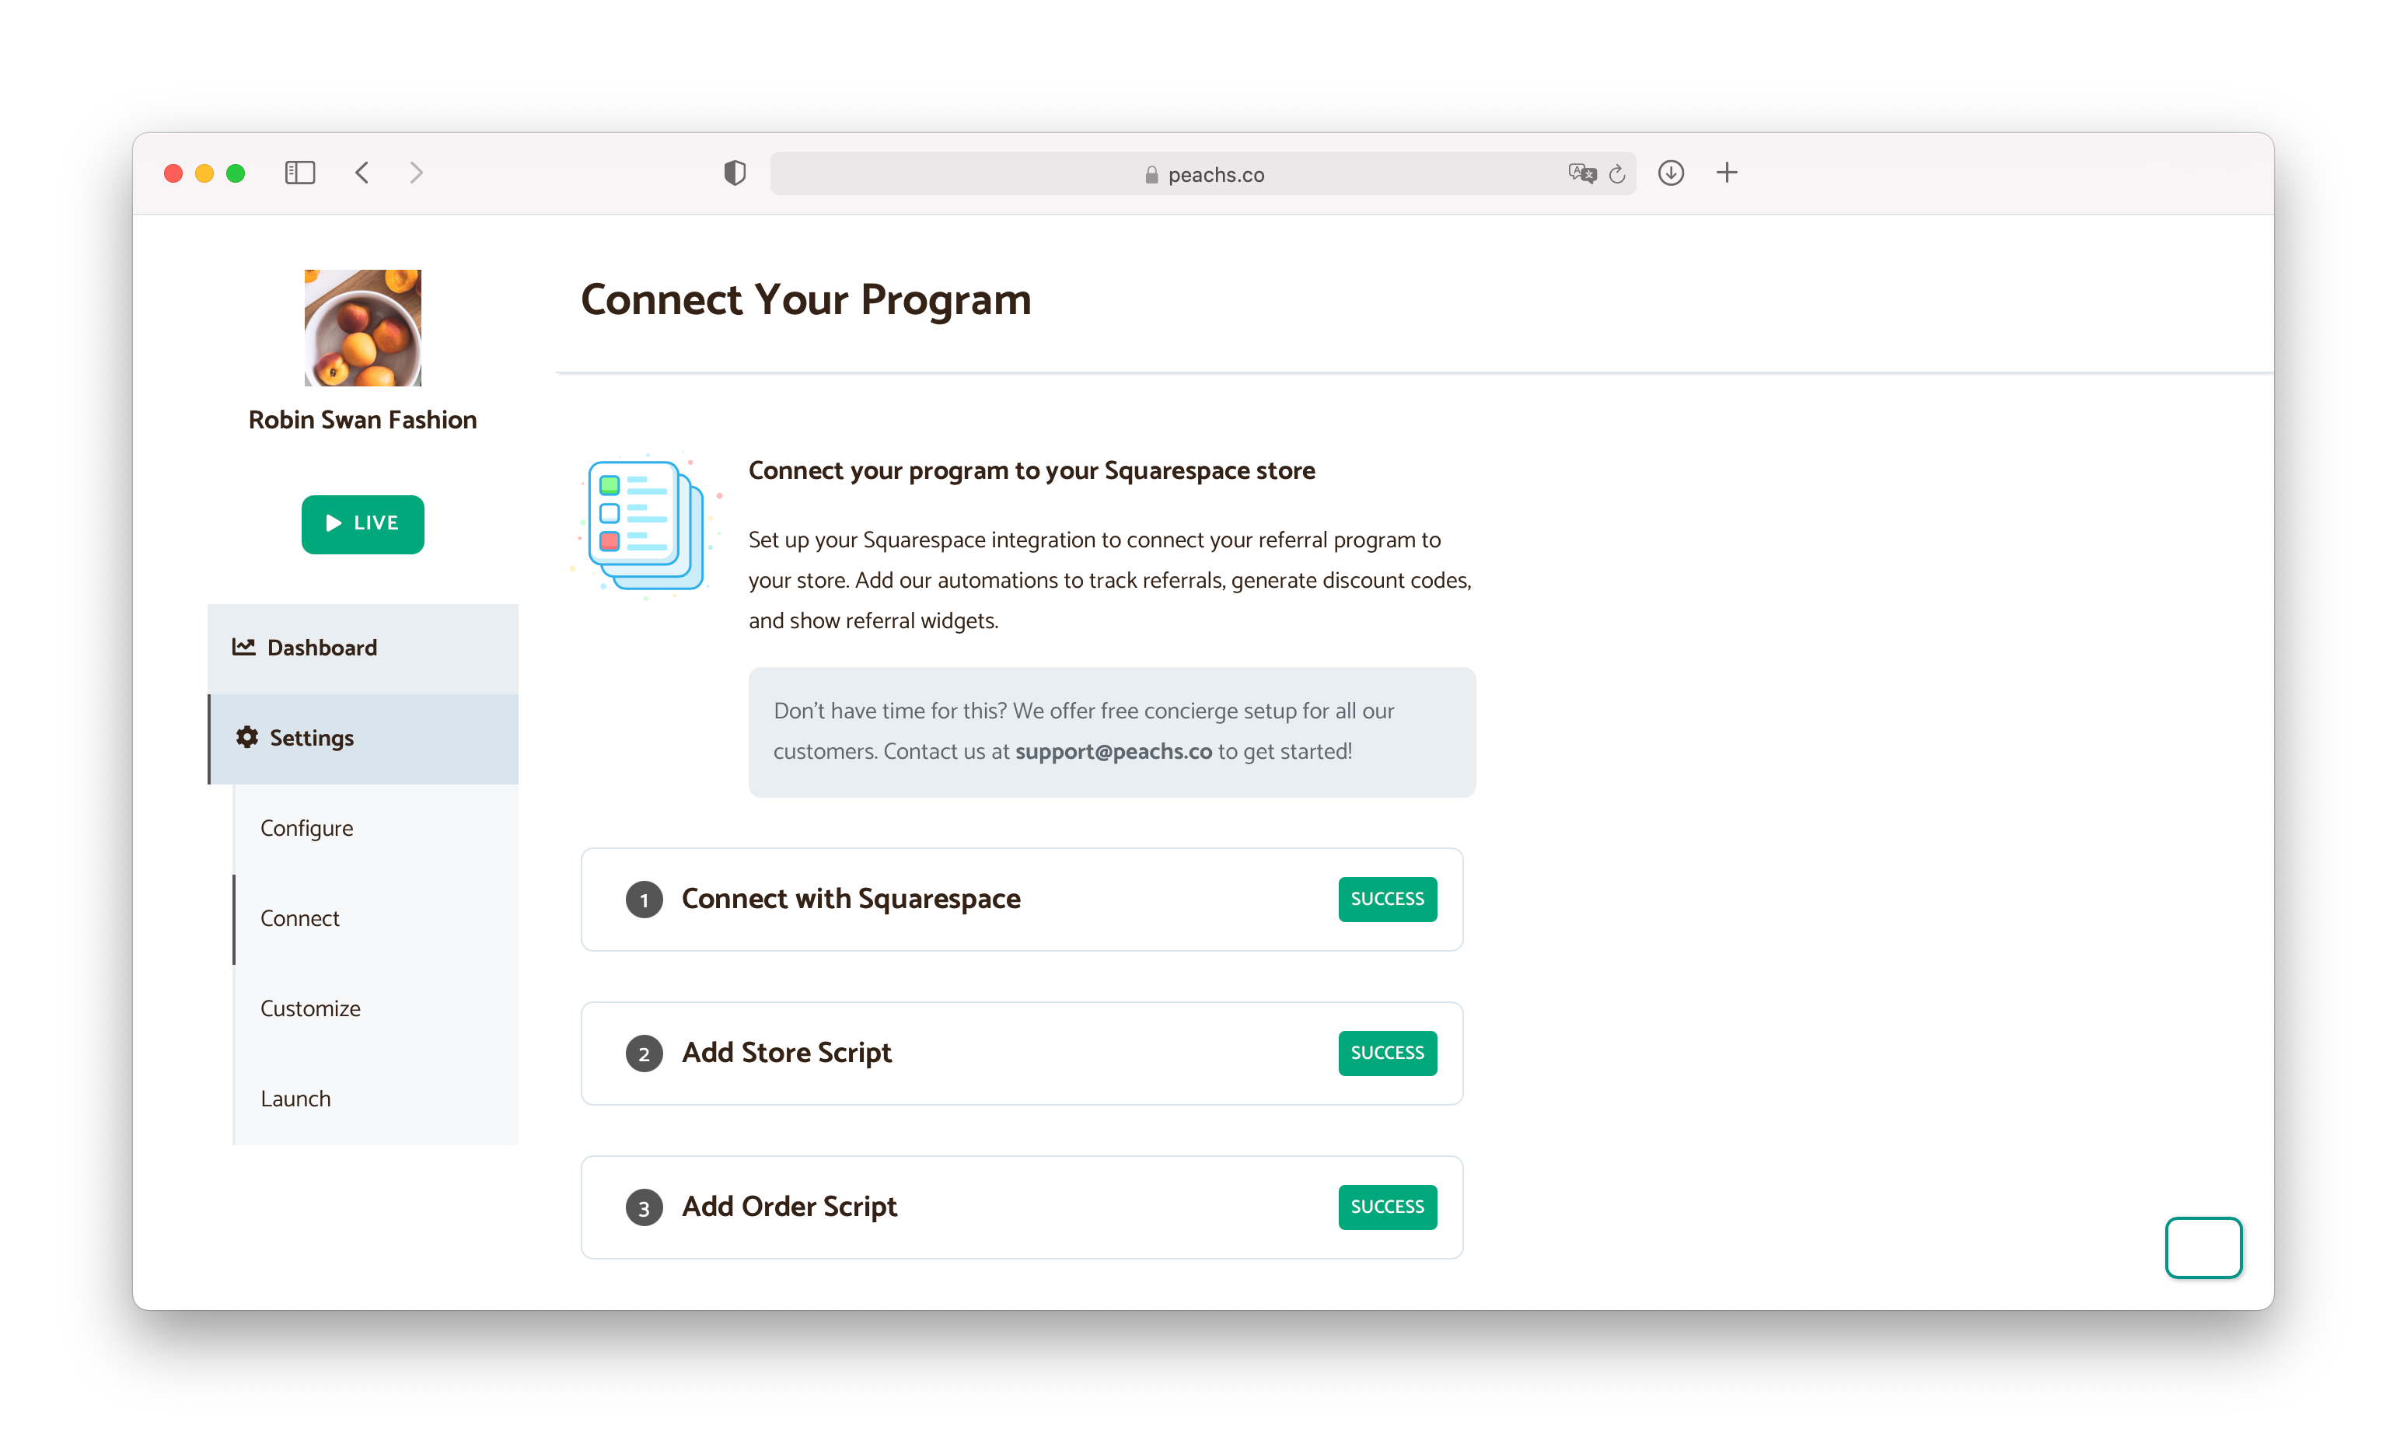Go back with the browser arrow

click(x=362, y=173)
